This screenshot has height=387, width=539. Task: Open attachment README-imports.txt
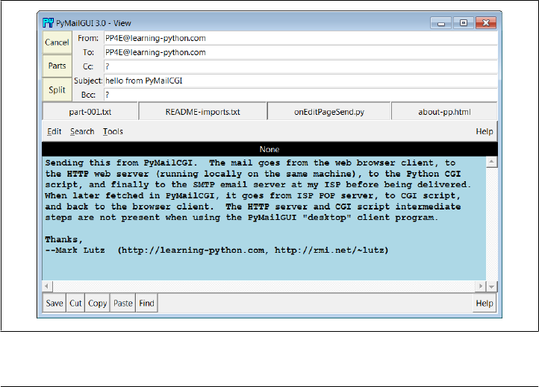[x=203, y=112]
